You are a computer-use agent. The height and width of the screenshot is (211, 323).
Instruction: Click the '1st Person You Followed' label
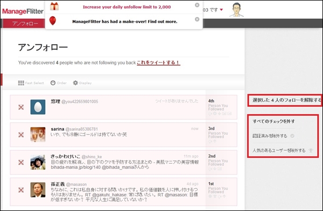coord(218,188)
